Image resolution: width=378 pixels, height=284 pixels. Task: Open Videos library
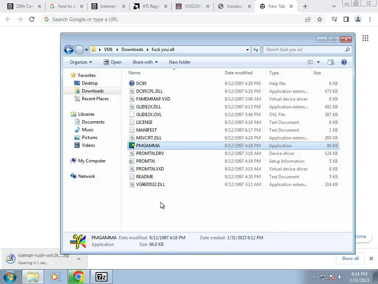coord(88,145)
